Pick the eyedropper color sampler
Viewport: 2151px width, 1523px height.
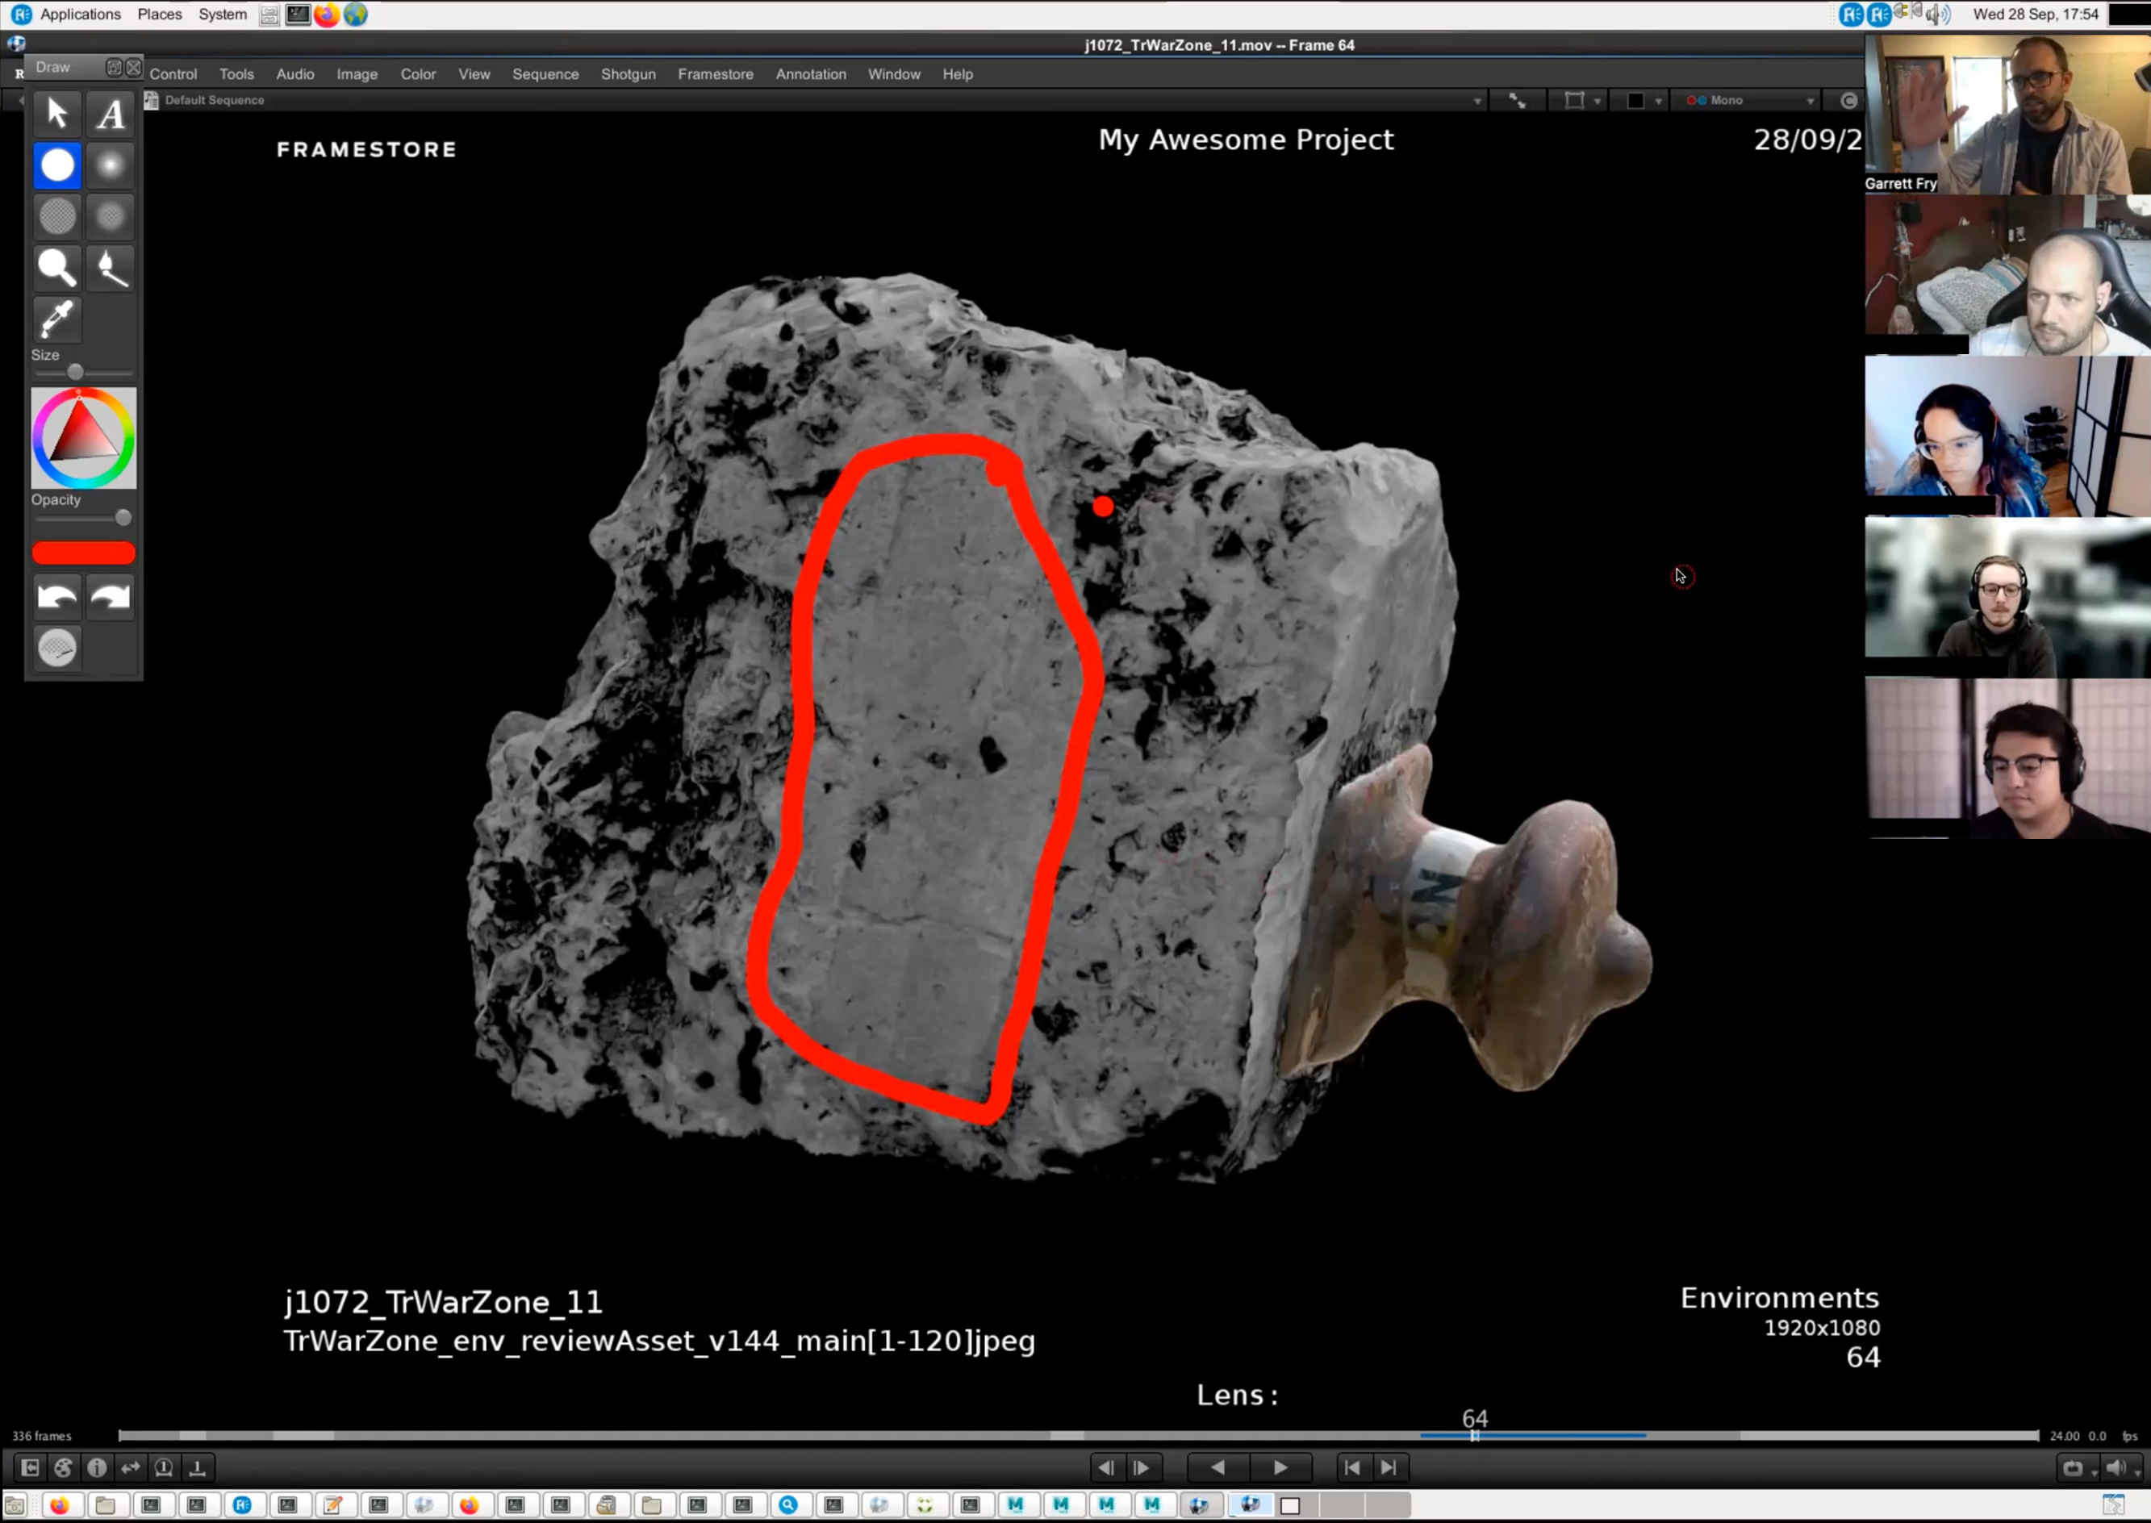[x=57, y=319]
